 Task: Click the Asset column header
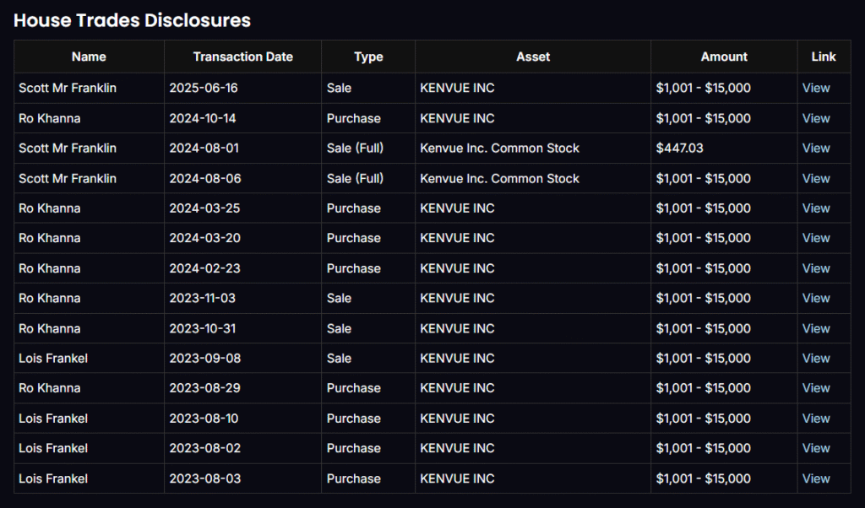[x=533, y=57]
